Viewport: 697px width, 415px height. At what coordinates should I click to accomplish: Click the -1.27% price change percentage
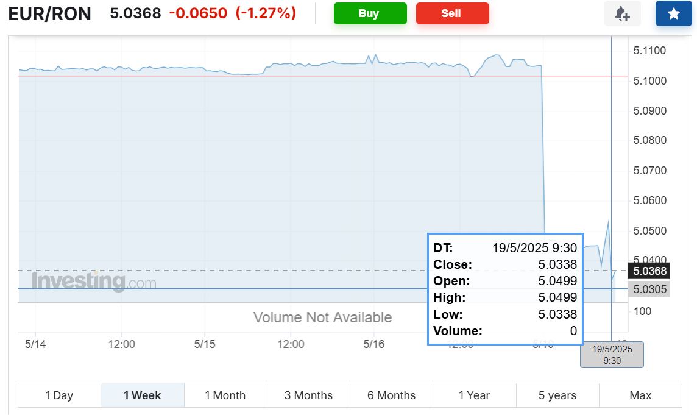click(266, 13)
